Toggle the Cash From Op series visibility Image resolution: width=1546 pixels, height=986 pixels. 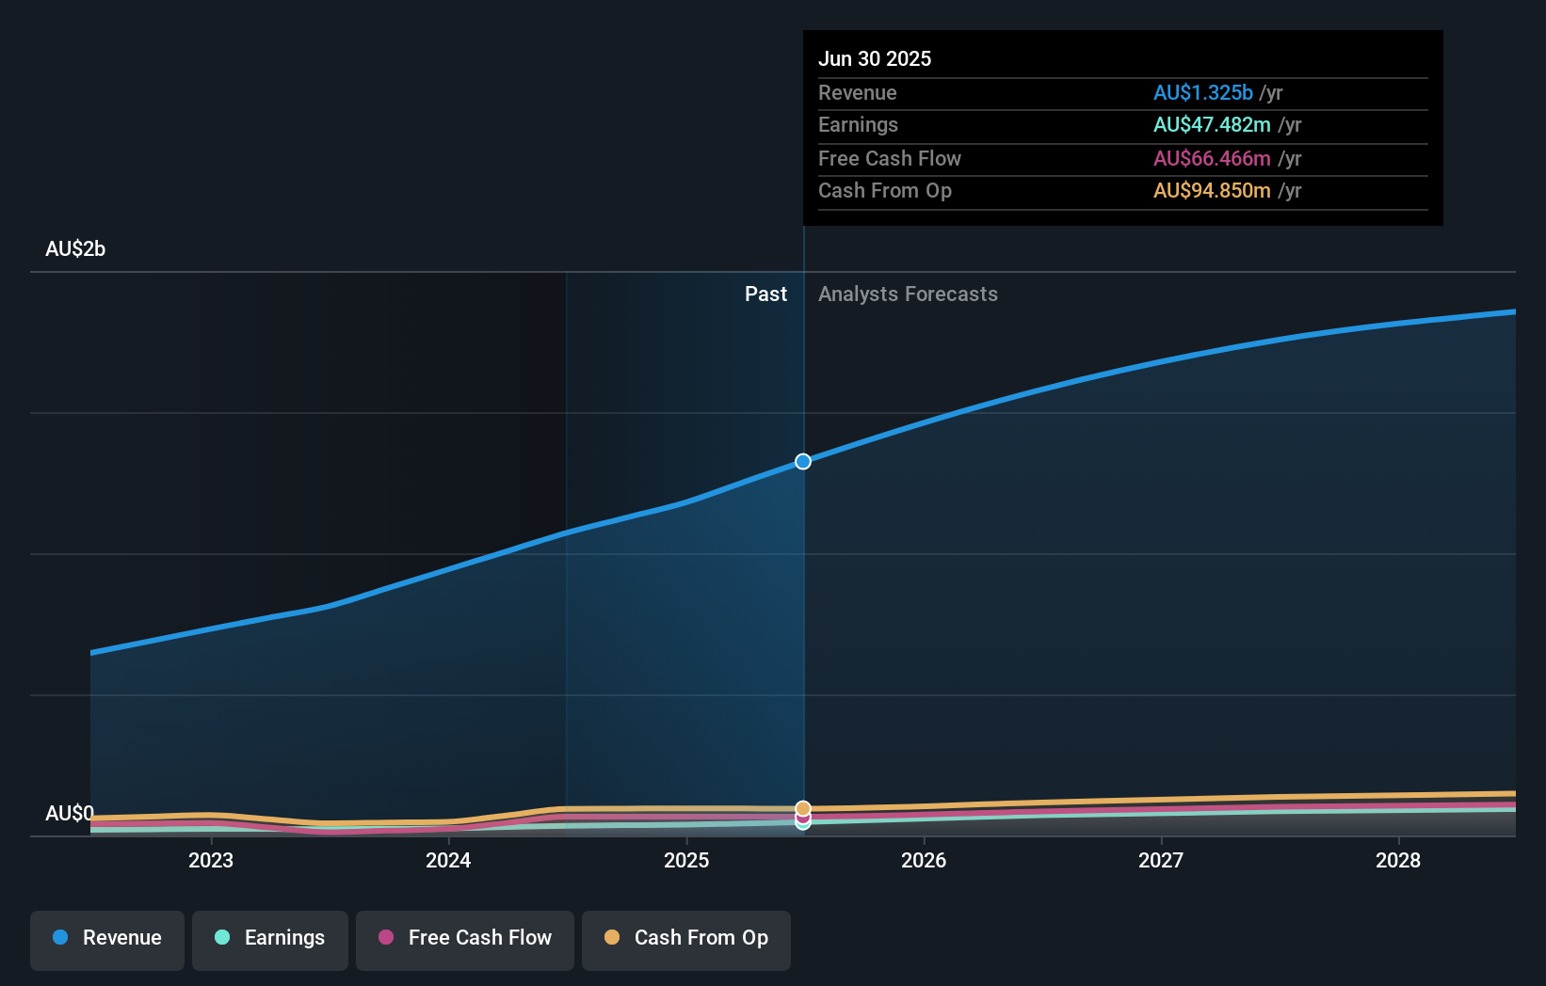685,938
